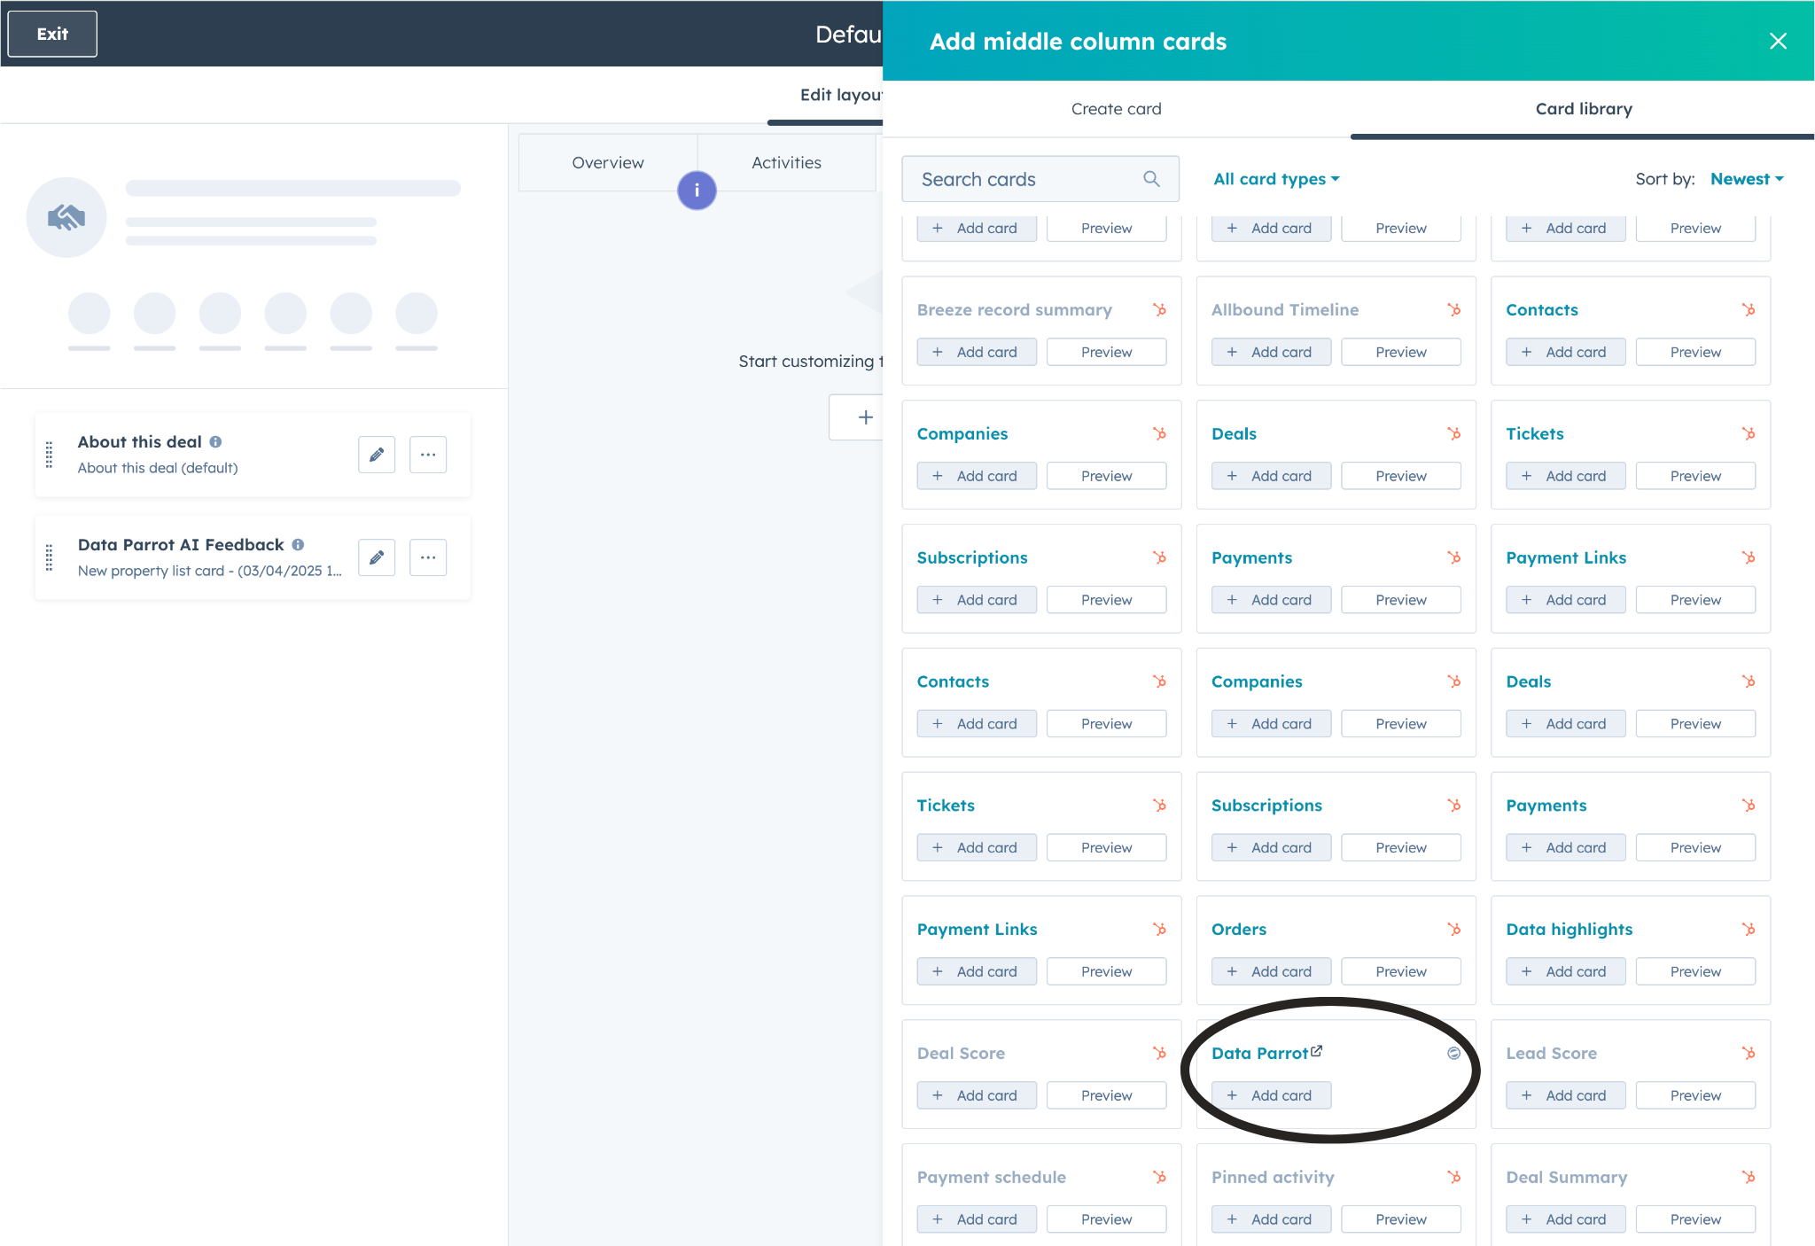This screenshot has width=1815, height=1246.
Task: Open more options for Data Parrot AI Feedback
Action: pyautogui.click(x=428, y=557)
